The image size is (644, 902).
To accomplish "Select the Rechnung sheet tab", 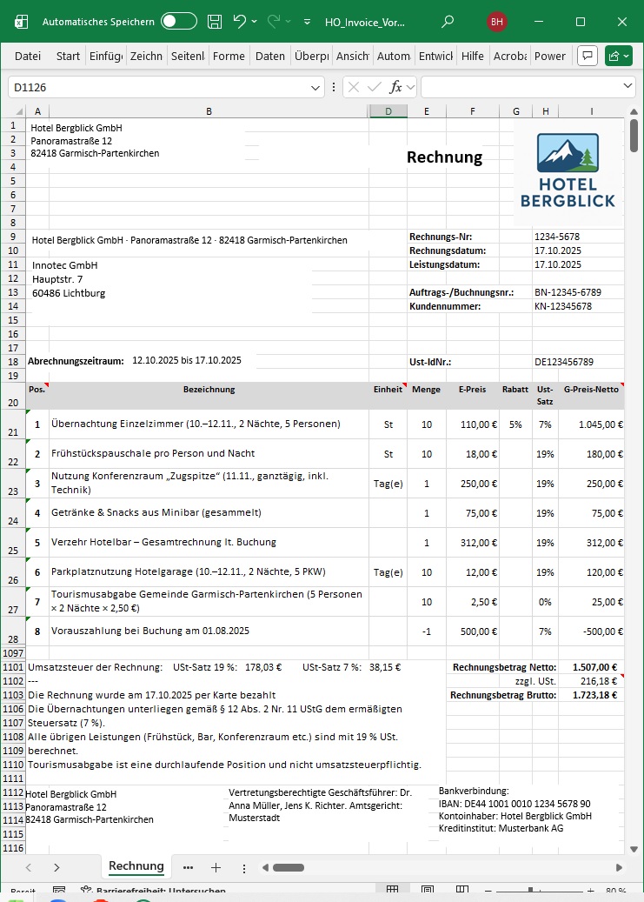I will [136, 866].
